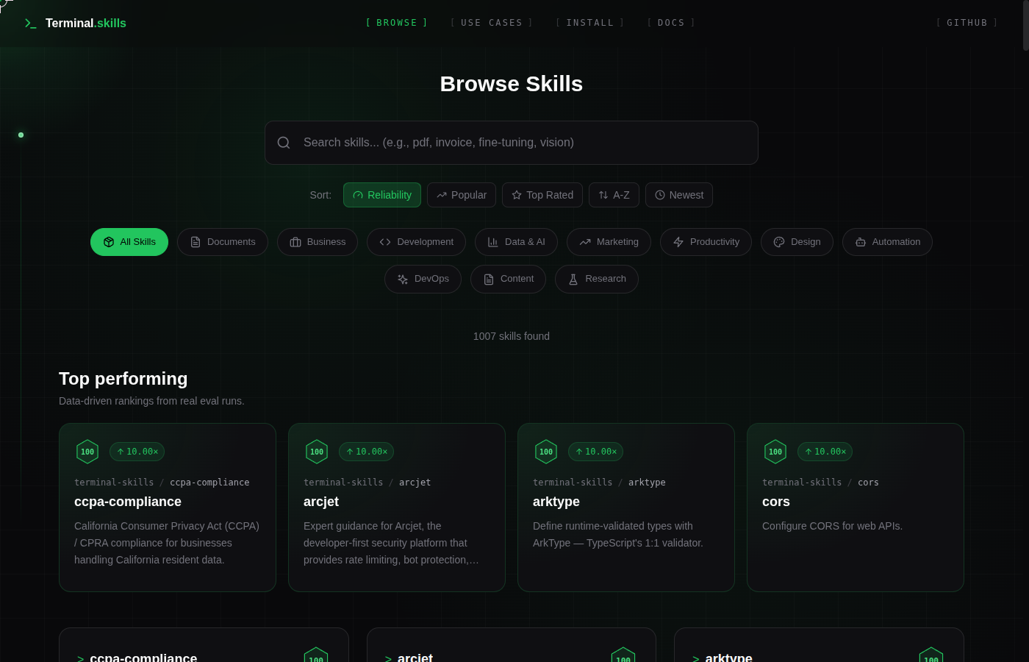Screen dimensions: 1029x662
Task: Select the All Skills category filter
Action: [x=129, y=242]
